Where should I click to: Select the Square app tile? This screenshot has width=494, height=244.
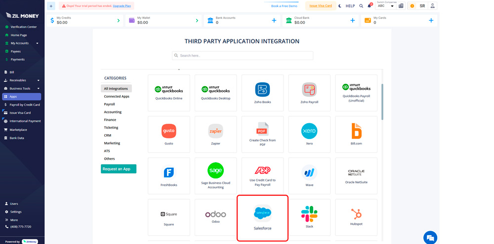pyautogui.click(x=169, y=217)
